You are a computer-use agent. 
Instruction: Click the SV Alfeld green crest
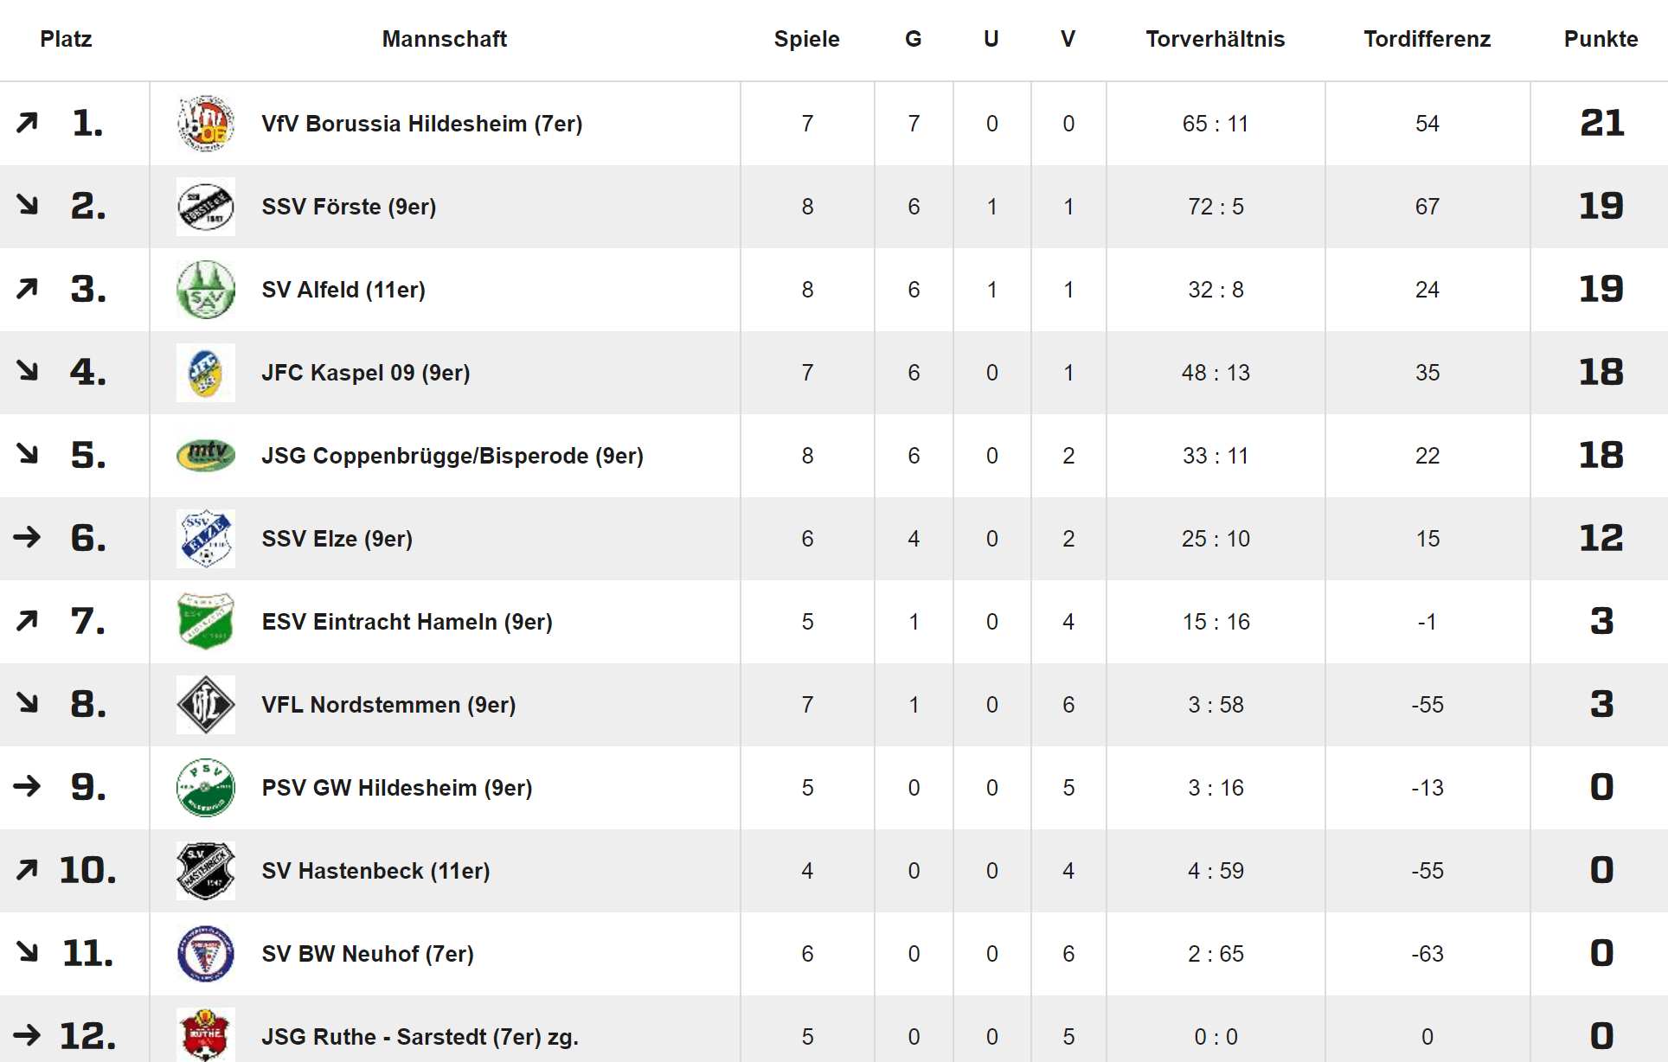click(206, 290)
